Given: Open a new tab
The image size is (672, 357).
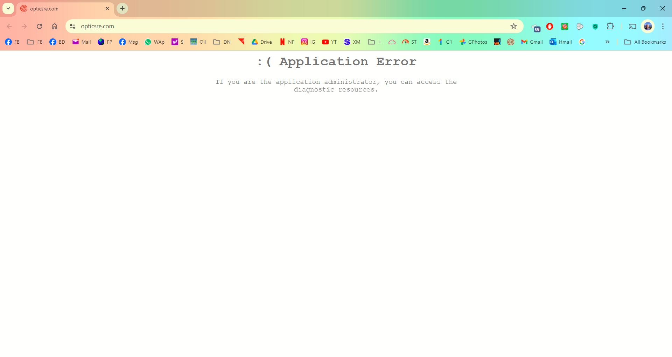Looking at the screenshot, I should pyautogui.click(x=122, y=8).
